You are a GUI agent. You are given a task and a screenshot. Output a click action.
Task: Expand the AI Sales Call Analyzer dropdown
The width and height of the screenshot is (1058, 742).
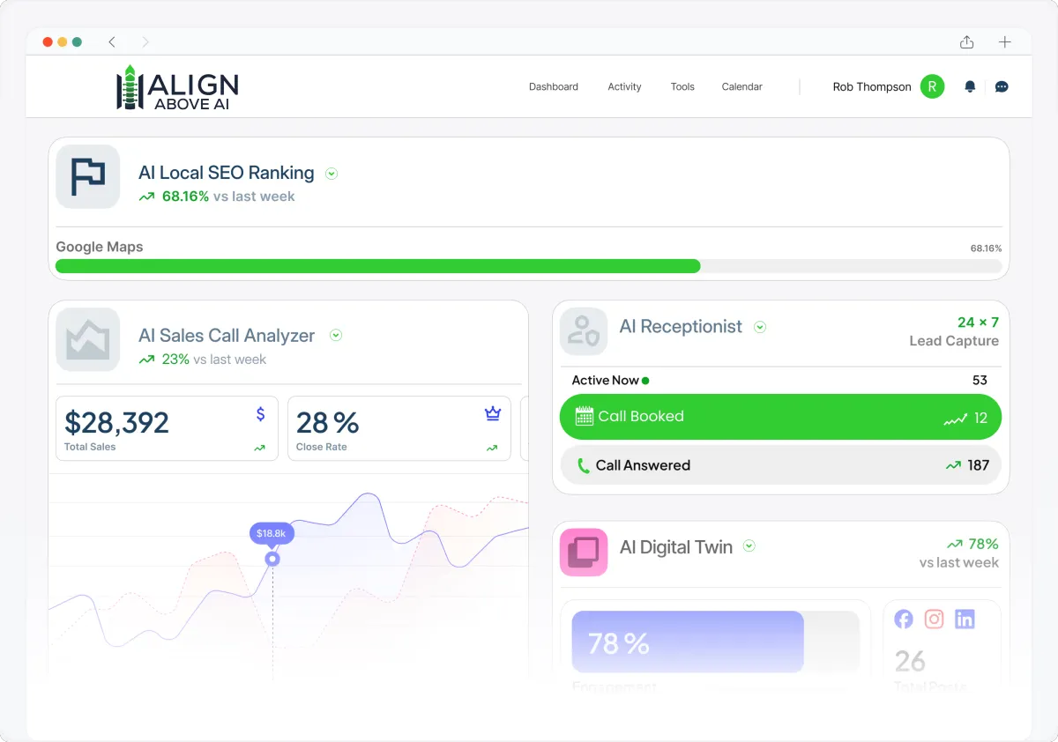[336, 335]
